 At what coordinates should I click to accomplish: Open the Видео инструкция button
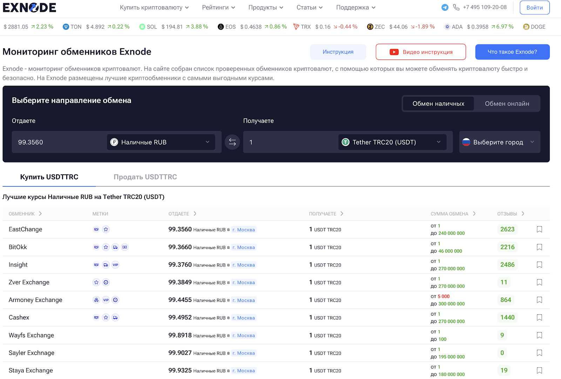coord(421,52)
